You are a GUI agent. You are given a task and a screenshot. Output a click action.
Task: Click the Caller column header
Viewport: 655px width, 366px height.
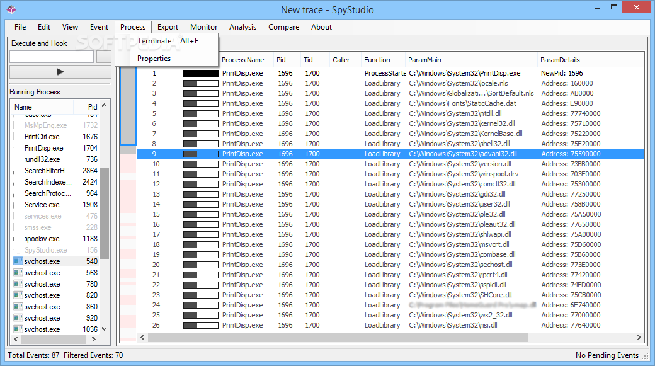click(345, 60)
